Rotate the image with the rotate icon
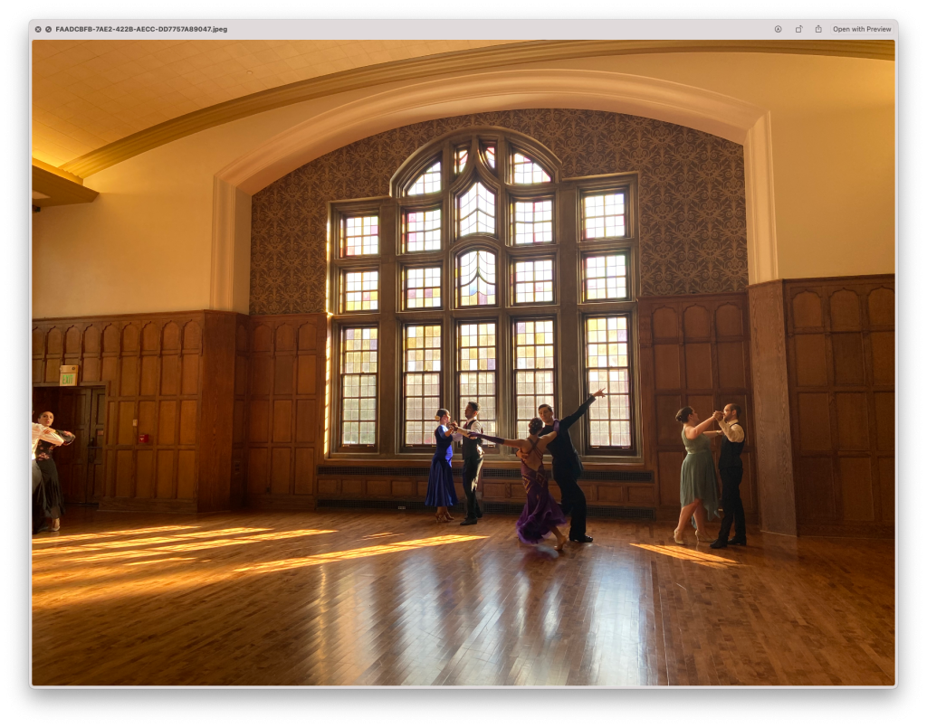 pos(798,29)
